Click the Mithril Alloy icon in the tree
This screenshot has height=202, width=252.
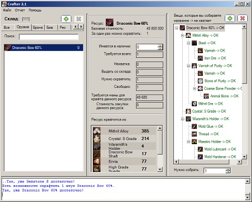pyautogui.click(x=188, y=35)
